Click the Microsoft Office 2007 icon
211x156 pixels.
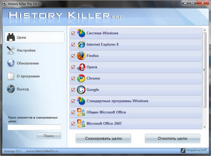pos(81,123)
